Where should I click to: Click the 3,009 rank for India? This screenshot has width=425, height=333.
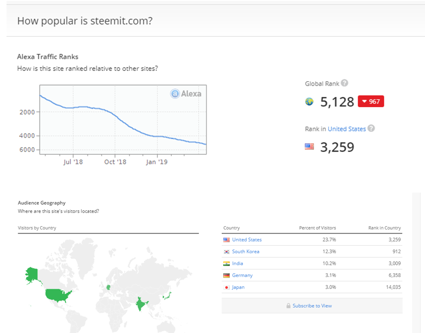coord(395,263)
